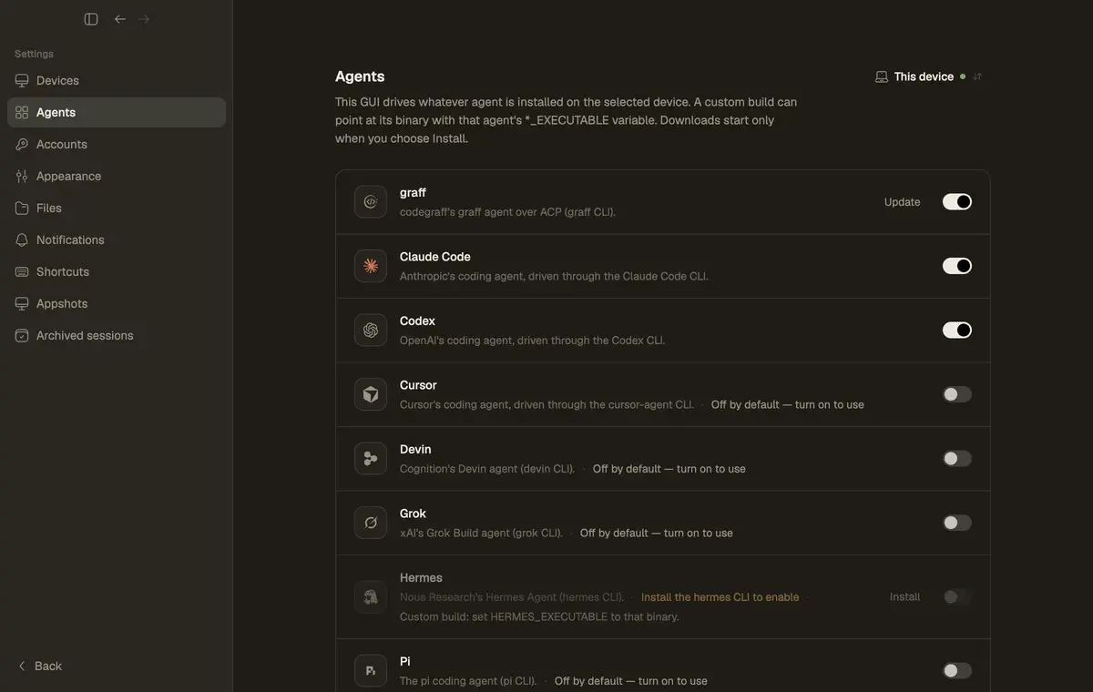Click Update for the graff agent

click(x=902, y=202)
